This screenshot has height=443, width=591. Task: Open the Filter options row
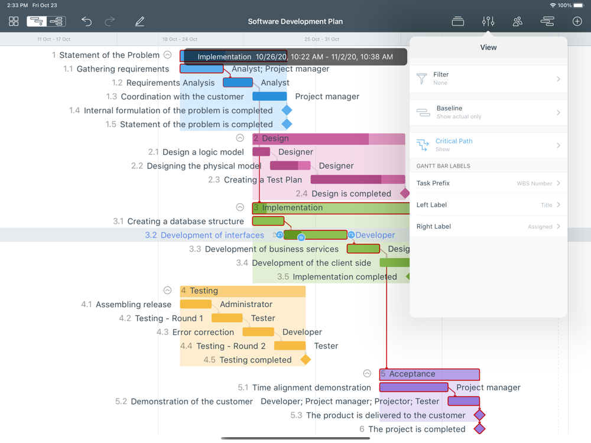(488, 79)
